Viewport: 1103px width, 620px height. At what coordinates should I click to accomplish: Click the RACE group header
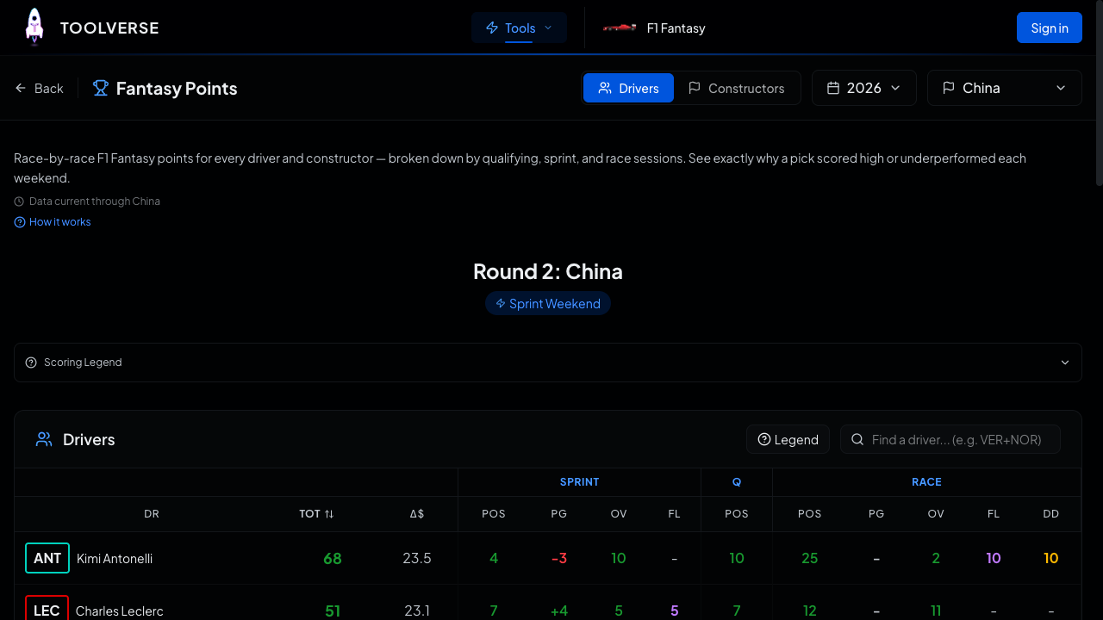pyautogui.click(x=926, y=482)
